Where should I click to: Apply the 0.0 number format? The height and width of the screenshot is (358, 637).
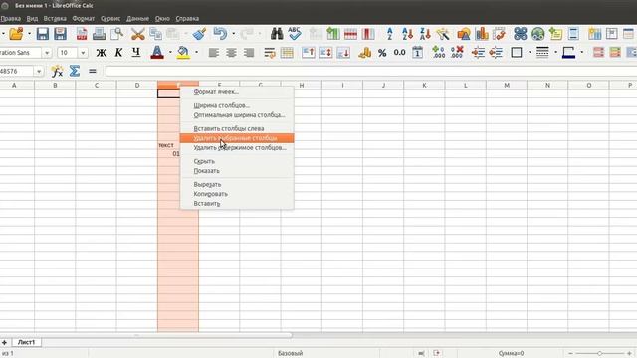(400, 53)
